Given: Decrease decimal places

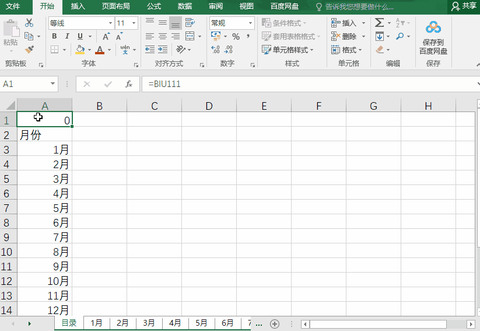Looking at the screenshot, I should [229, 50].
